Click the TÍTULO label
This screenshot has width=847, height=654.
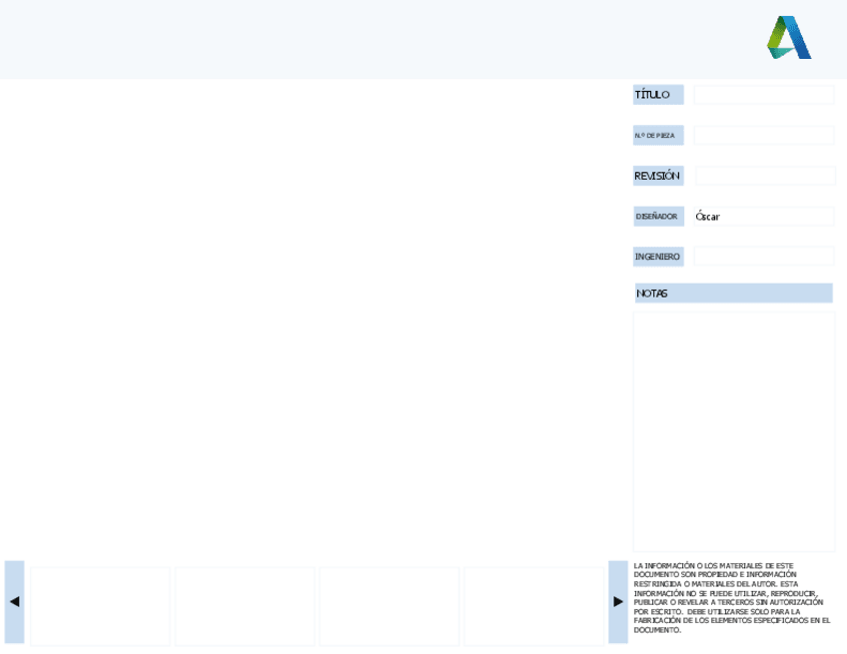click(658, 95)
